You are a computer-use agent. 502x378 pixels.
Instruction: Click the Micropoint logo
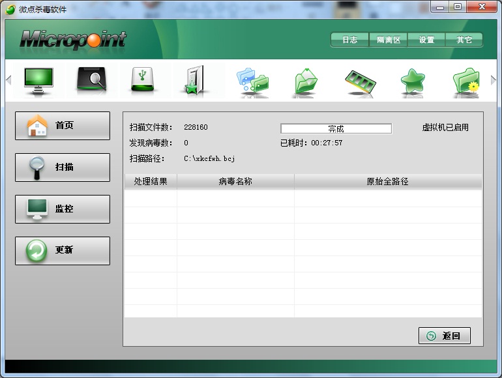[73, 40]
